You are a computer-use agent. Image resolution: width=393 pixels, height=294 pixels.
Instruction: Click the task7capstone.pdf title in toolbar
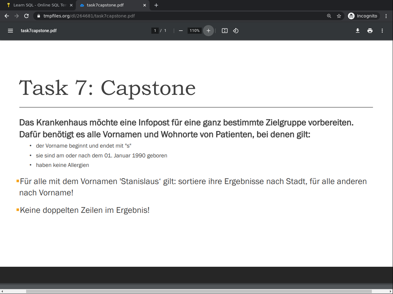pos(39,31)
